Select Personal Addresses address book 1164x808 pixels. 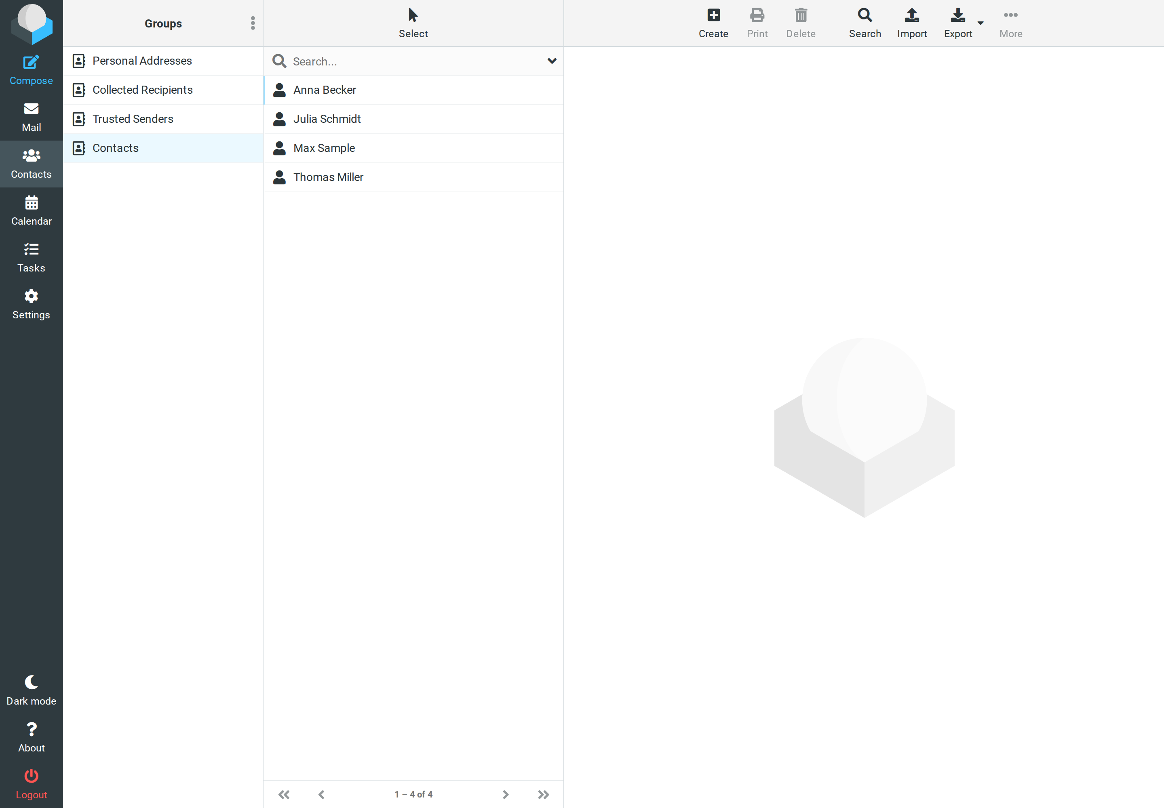[162, 61]
